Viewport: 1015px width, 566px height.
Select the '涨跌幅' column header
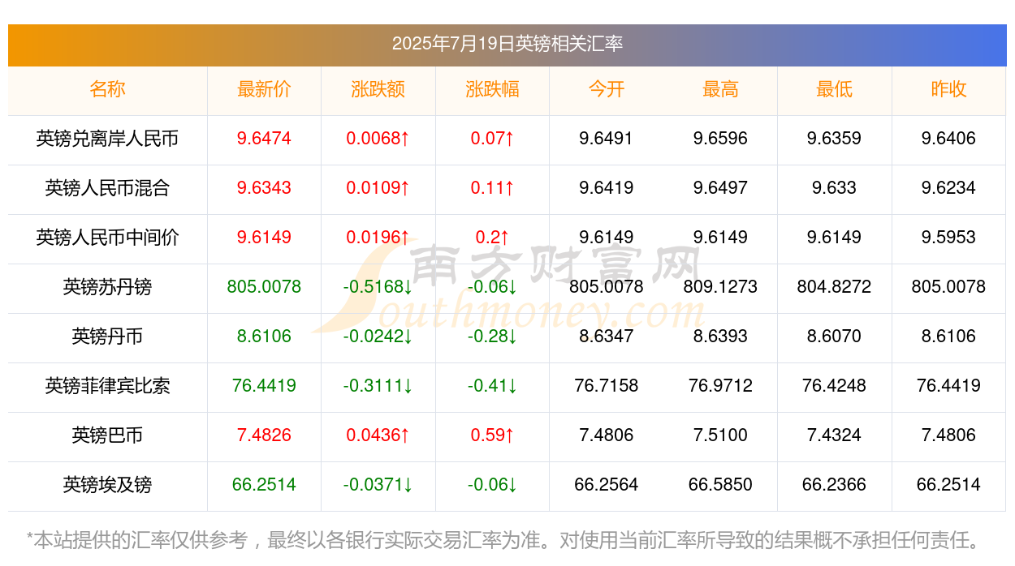point(492,89)
